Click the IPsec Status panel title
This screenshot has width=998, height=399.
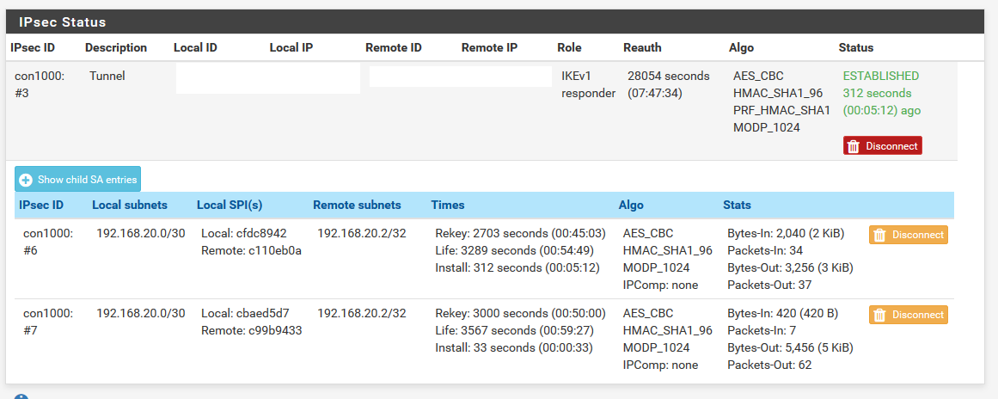63,22
